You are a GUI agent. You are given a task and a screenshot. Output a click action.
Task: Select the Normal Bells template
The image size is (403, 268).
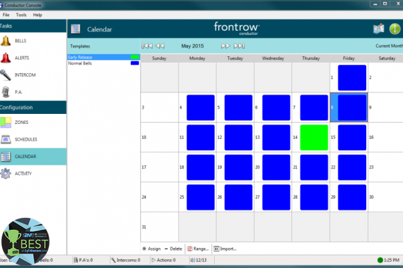tap(103, 63)
